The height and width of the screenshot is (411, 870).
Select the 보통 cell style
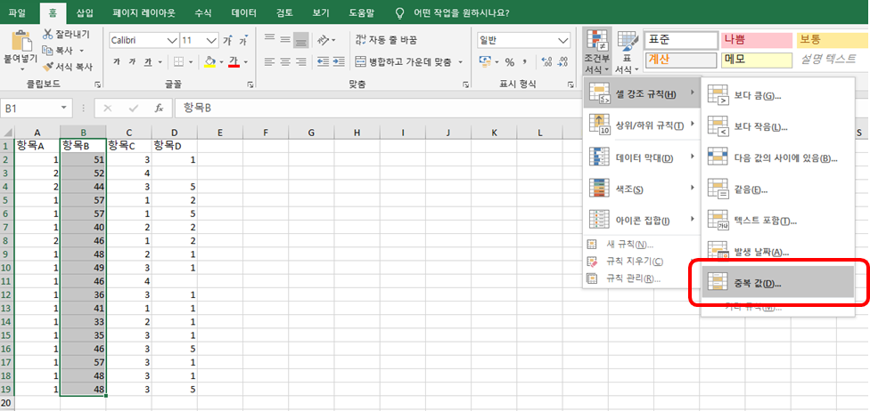833,40
